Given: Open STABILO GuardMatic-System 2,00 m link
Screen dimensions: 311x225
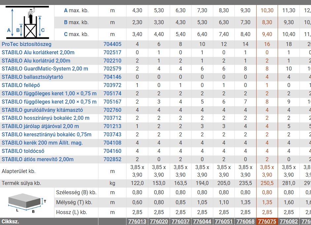Looking at the screenshot, I should coord(45,69).
